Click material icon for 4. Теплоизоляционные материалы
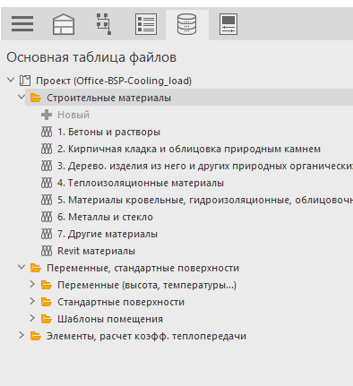 [47, 183]
